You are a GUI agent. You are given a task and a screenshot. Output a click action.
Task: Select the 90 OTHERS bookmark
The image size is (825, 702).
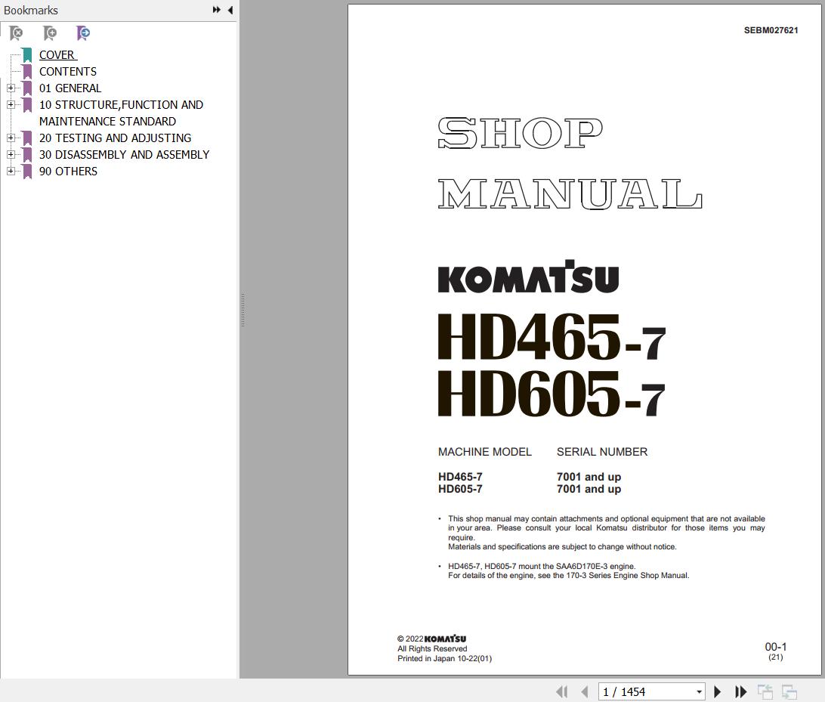click(x=68, y=171)
